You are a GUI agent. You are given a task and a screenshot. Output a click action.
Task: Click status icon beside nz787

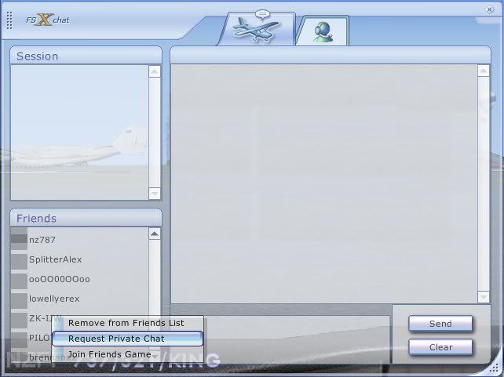point(20,239)
